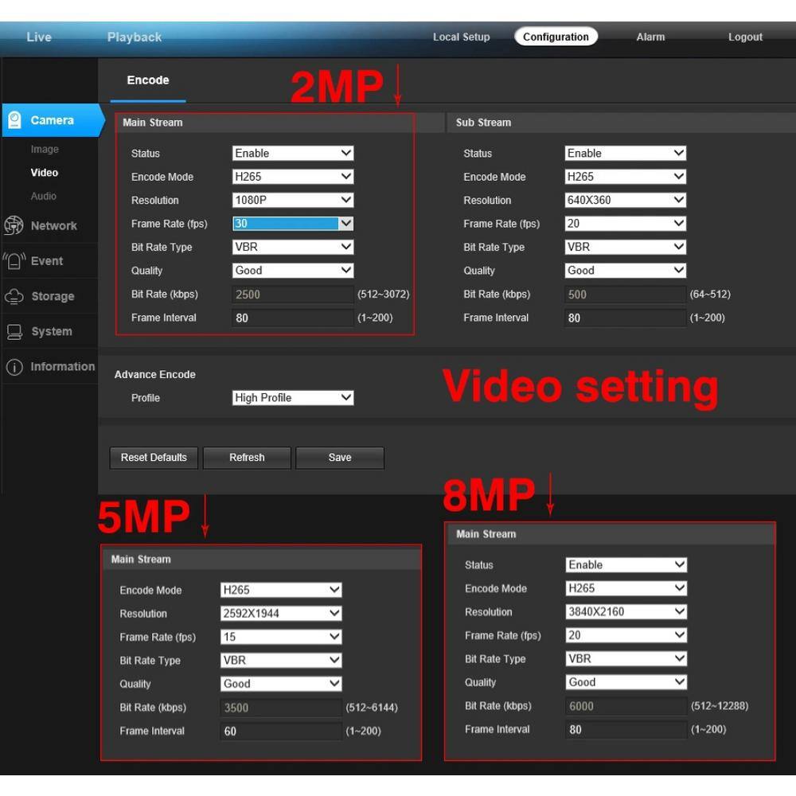Screen dimensions: 796x796
Task: Click Main Stream Frame Interval field
Action: coord(293,318)
